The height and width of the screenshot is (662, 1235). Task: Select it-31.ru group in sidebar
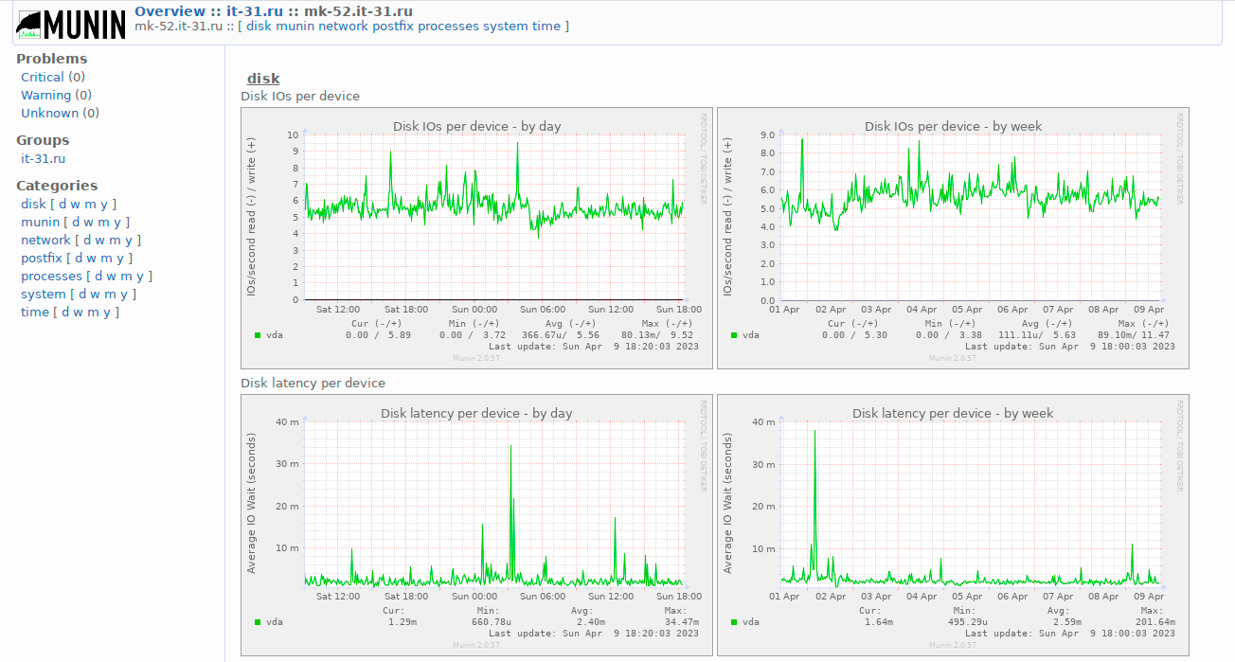pos(44,158)
